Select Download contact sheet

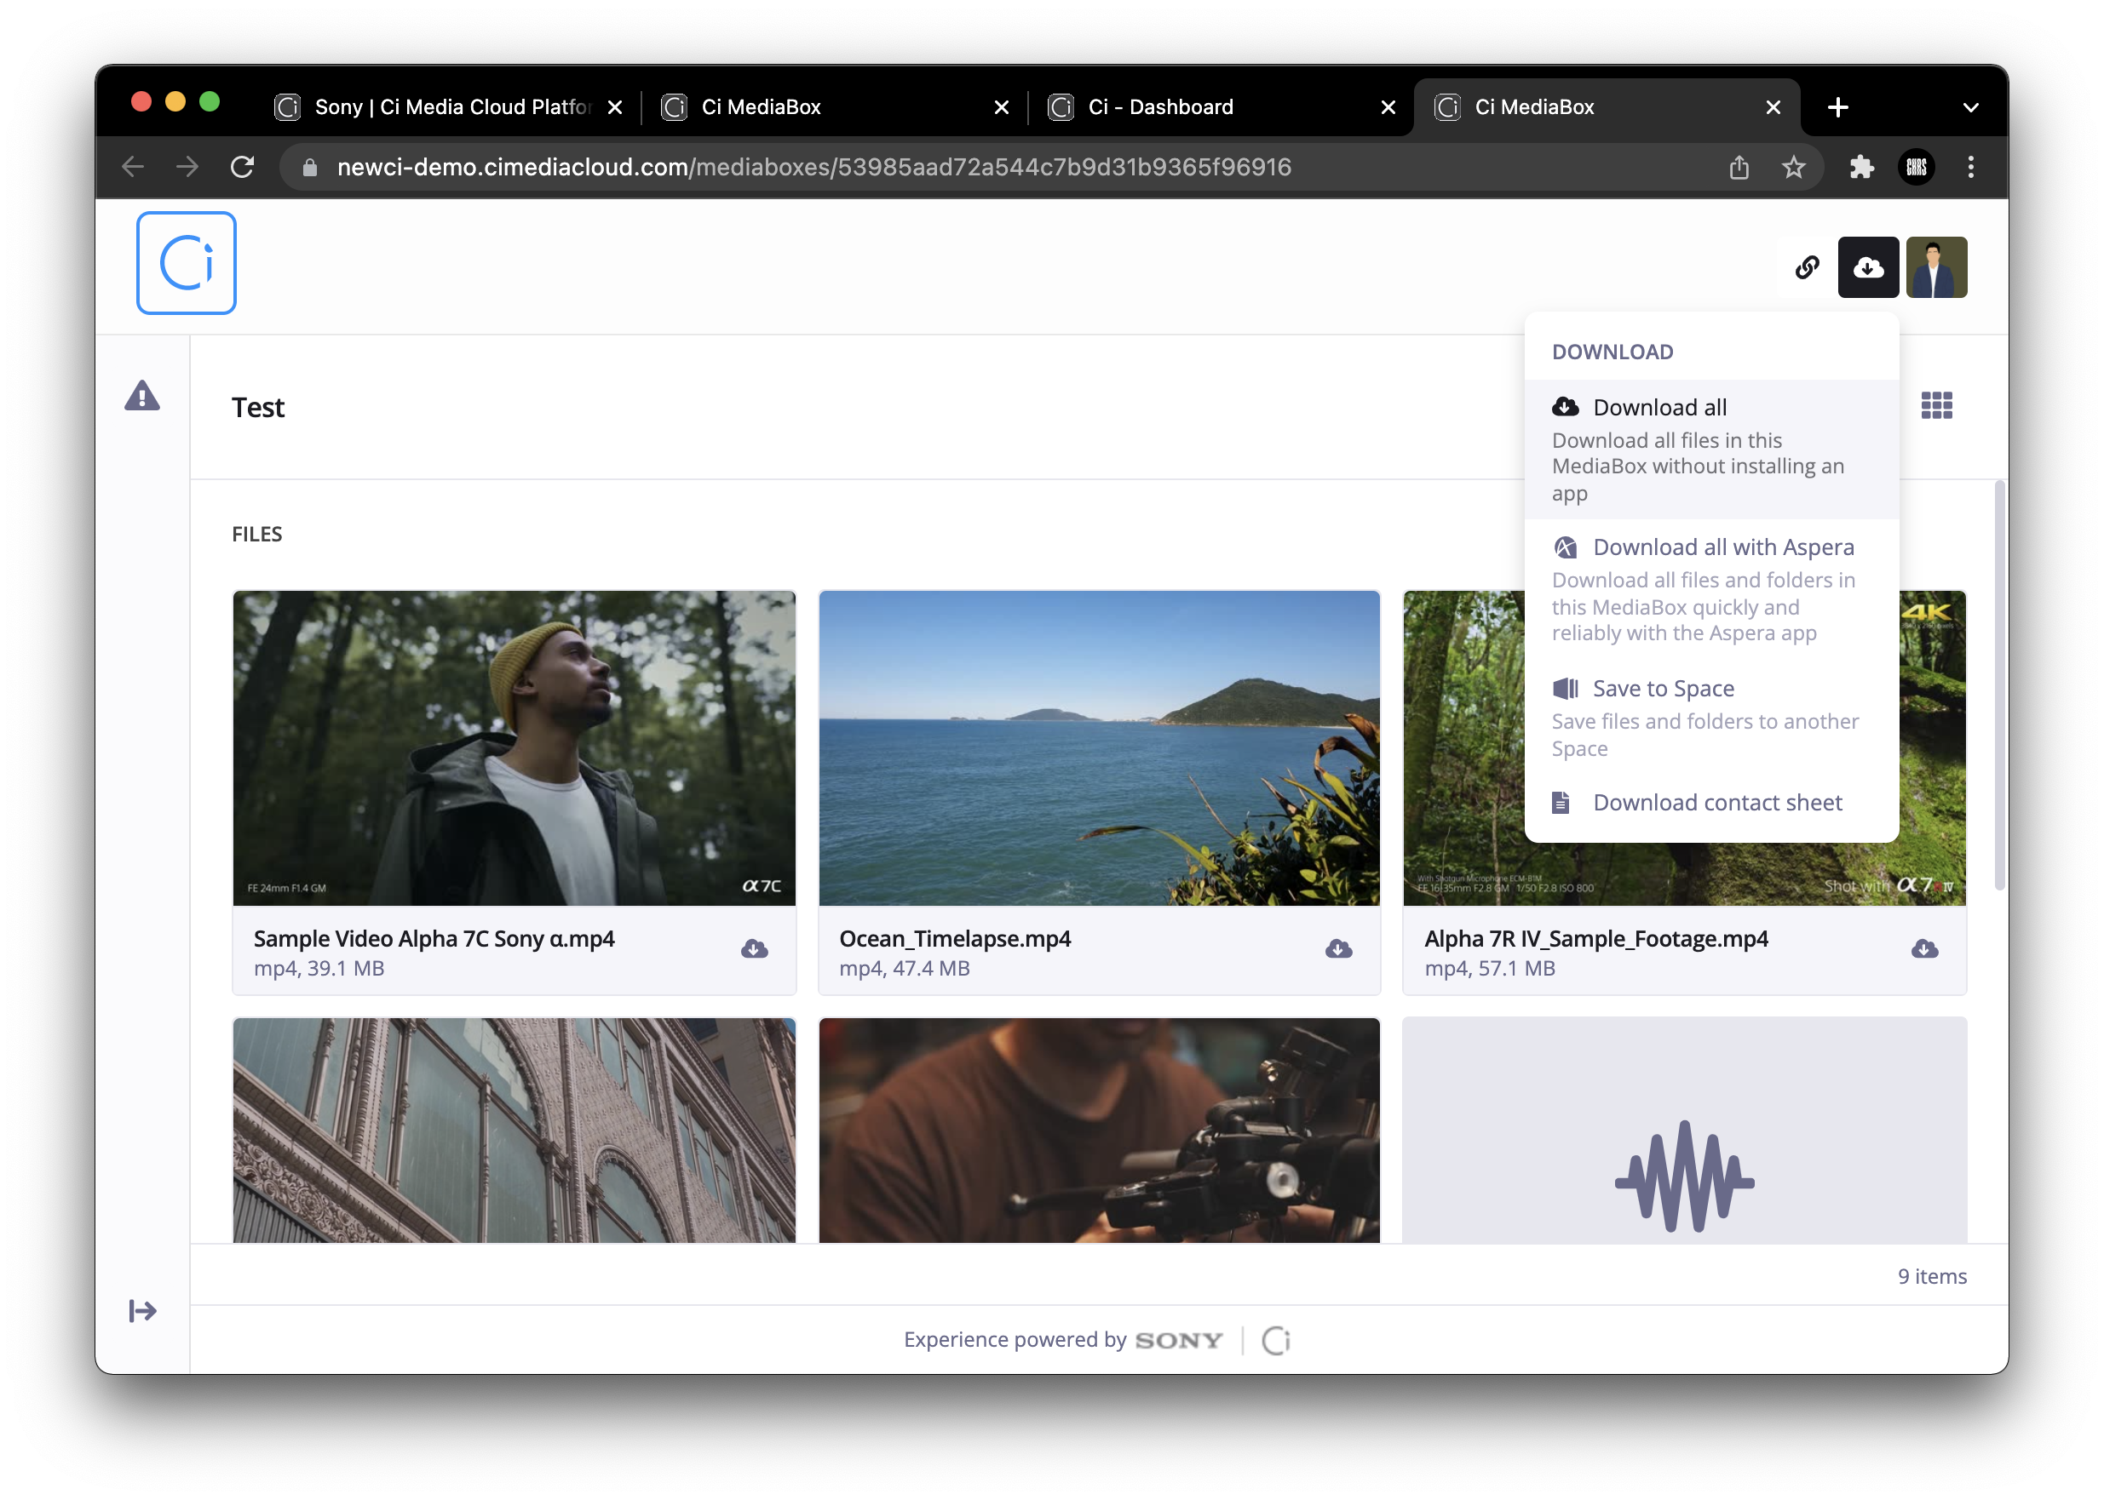1710,803
